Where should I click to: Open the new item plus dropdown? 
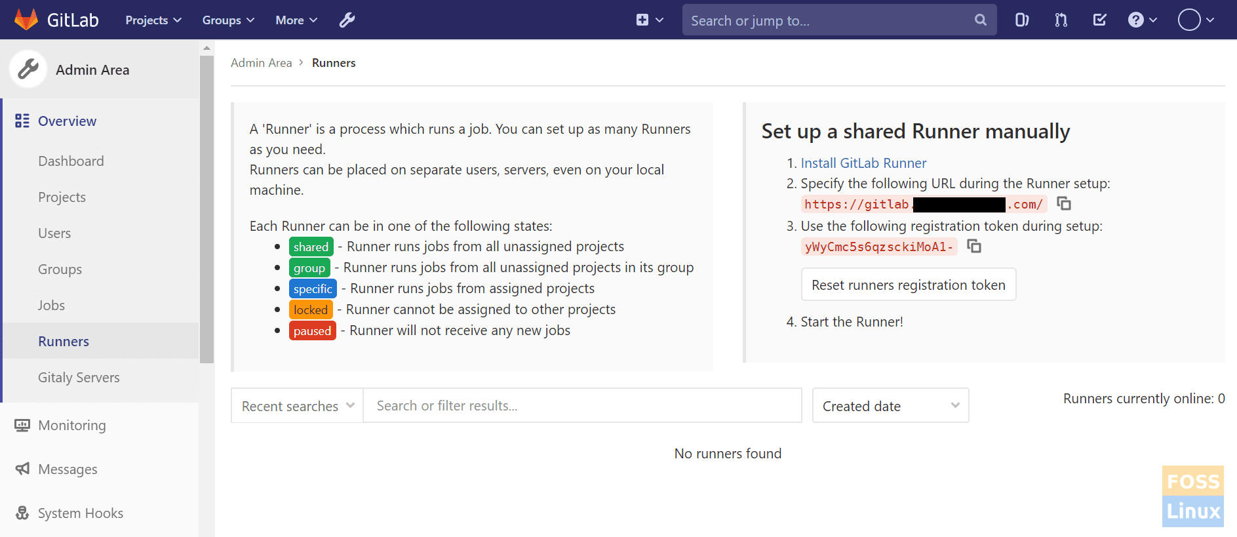pyautogui.click(x=650, y=20)
